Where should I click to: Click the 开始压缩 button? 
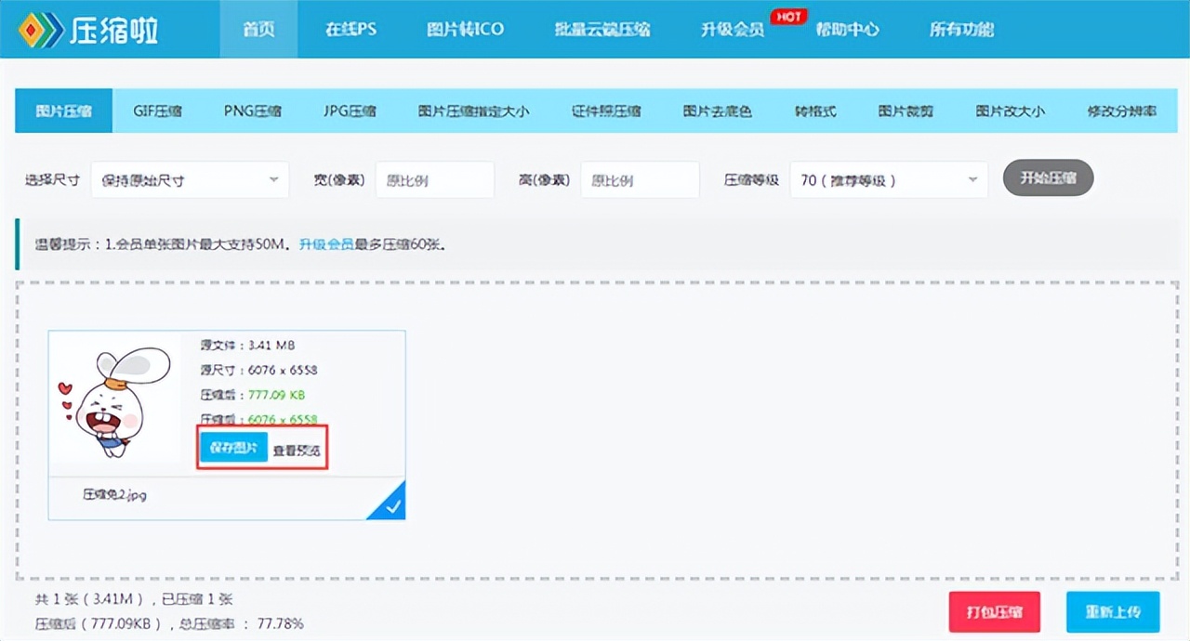[x=1048, y=179]
